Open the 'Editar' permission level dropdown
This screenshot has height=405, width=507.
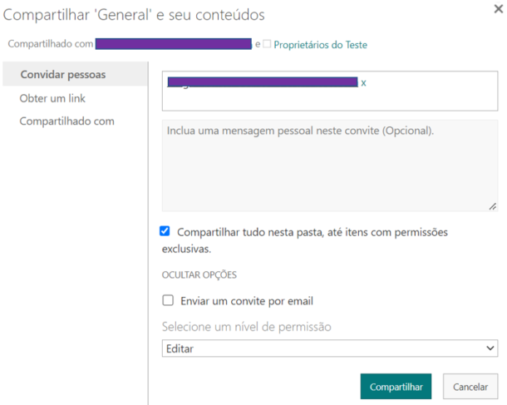(329, 349)
